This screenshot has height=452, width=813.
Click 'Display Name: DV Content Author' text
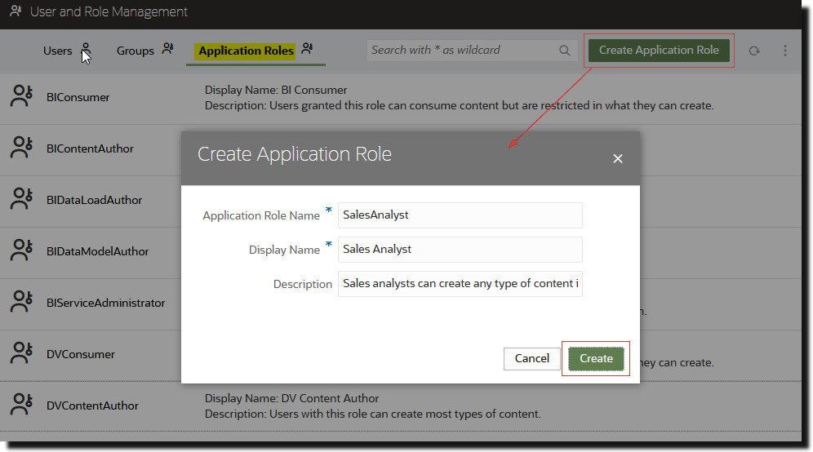291,398
